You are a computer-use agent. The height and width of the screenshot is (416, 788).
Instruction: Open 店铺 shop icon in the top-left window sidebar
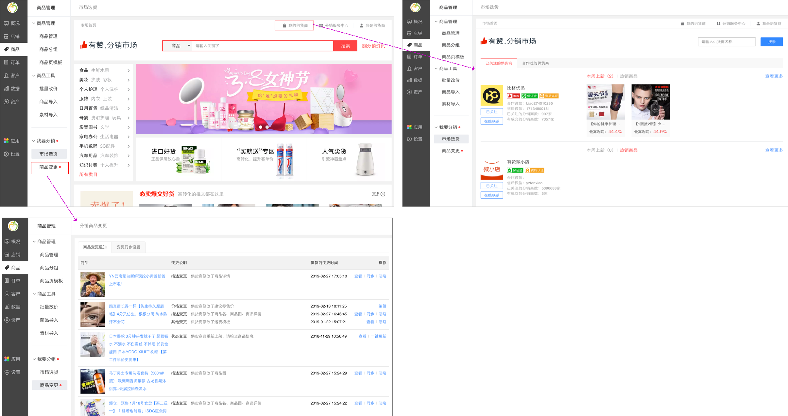point(6,36)
